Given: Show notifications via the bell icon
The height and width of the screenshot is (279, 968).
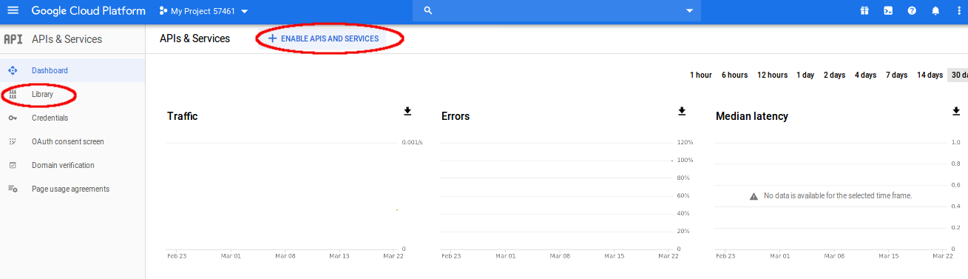Looking at the screenshot, I should 935,11.
